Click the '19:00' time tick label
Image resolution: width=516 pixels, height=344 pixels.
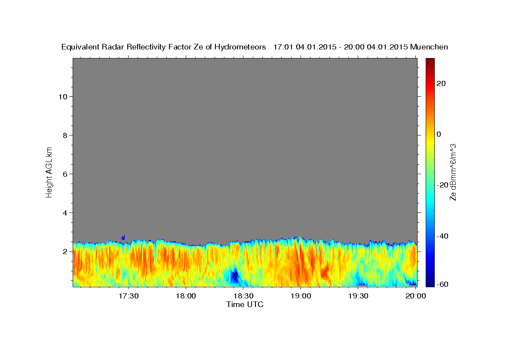(x=301, y=296)
